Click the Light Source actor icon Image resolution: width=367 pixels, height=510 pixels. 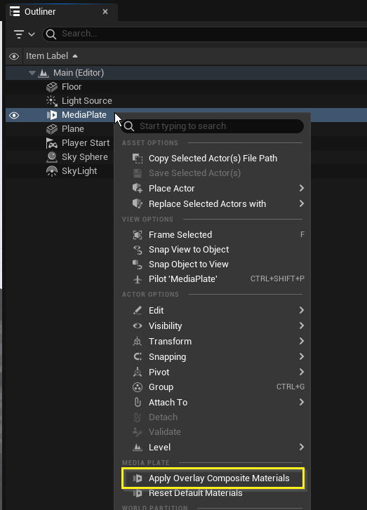coord(52,101)
